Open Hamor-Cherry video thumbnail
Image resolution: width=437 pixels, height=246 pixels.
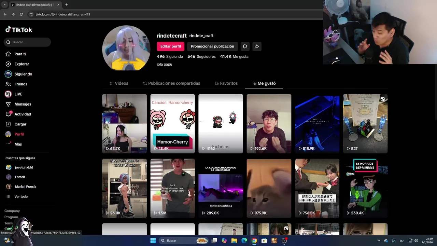coord(172,124)
